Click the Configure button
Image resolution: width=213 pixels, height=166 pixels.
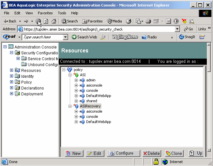coord(123,153)
